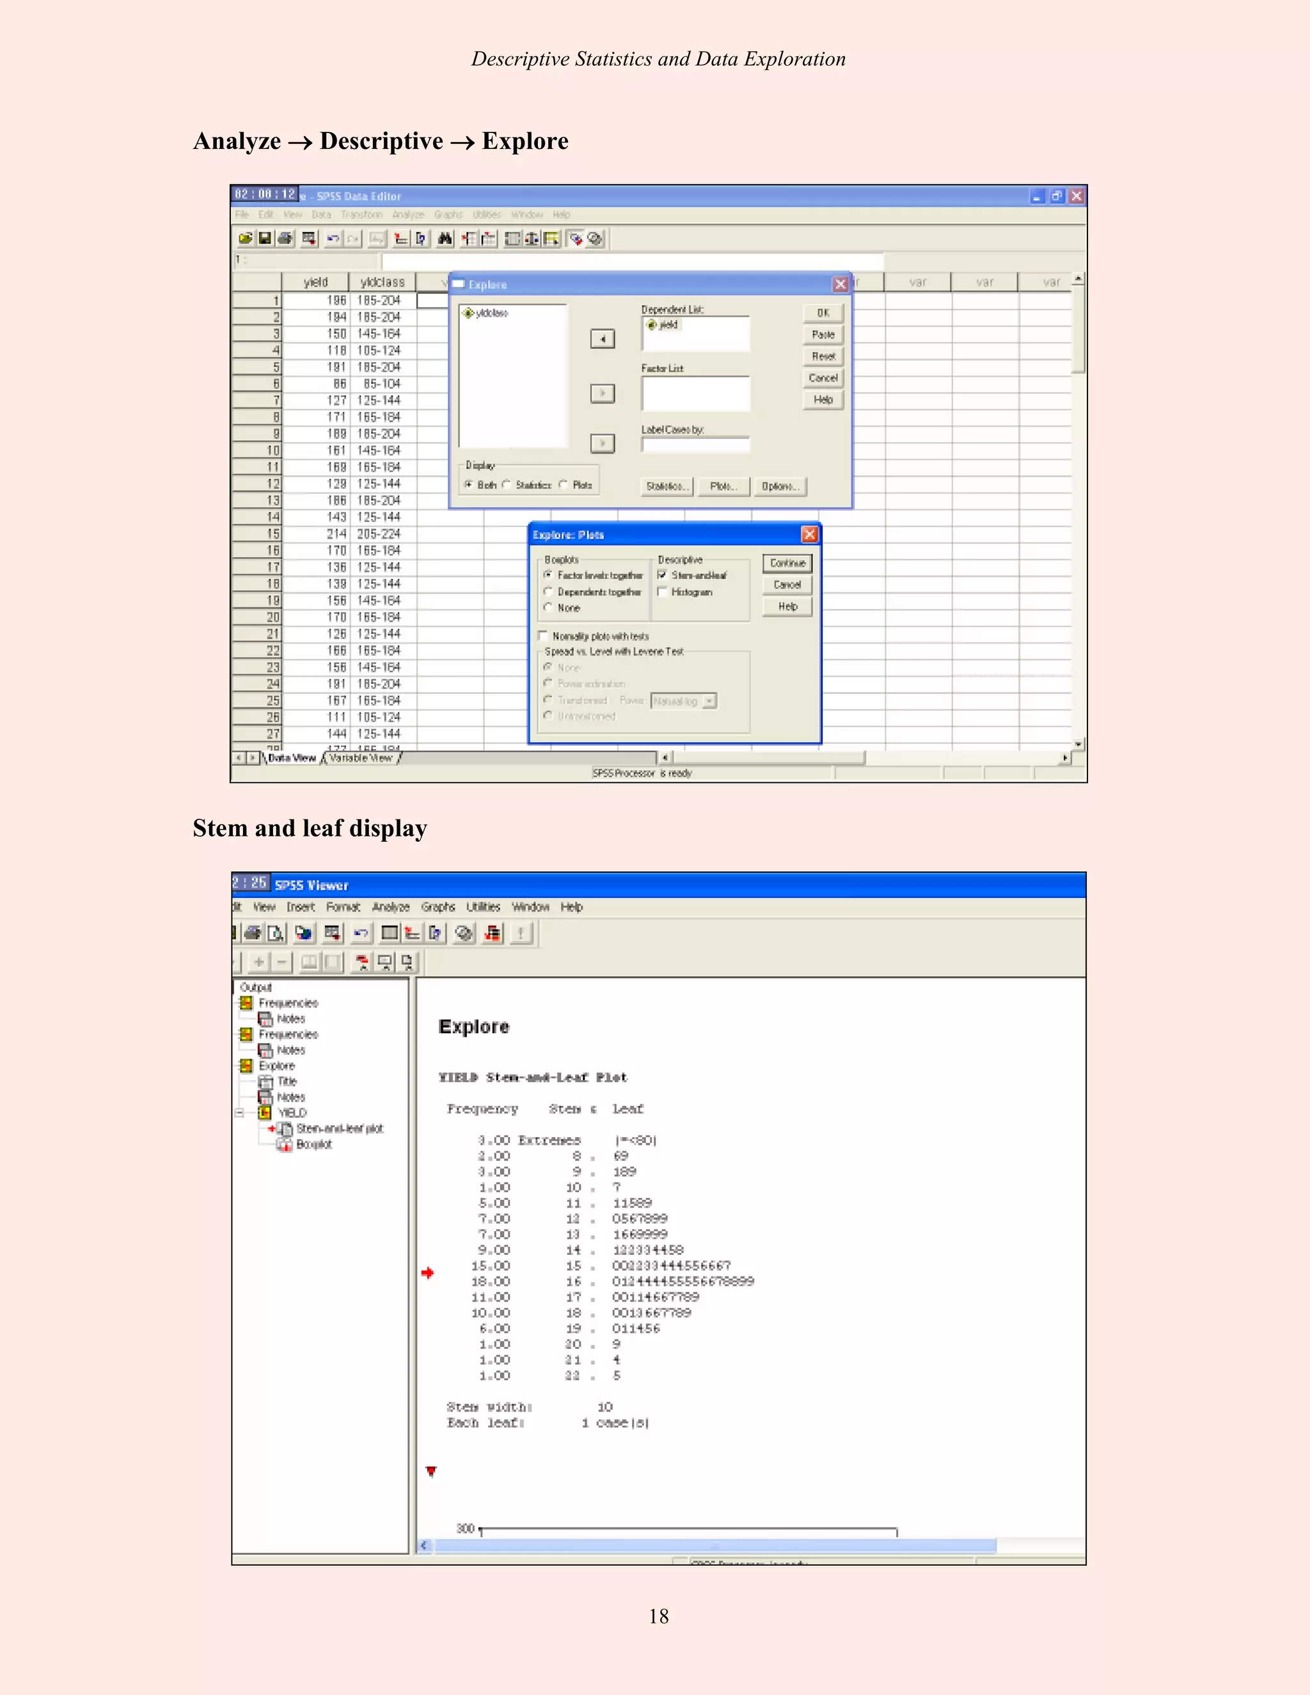Click the Insert Case icon in Data Editor
This screenshot has height=1695, width=1310.
469,239
